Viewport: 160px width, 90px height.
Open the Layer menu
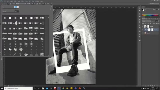pos(15,1)
